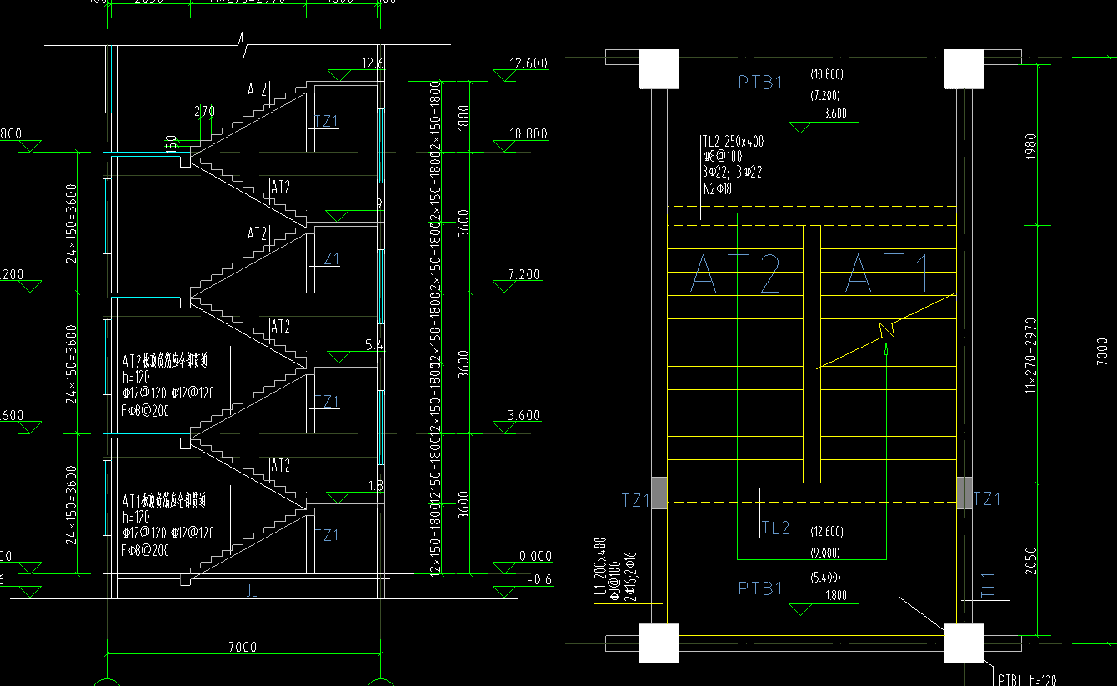Click the 'AT1板顶负筋' note heading in section
Image resolution: width=1117 pixels, height=686 pixels.
[x=164, y=502]
